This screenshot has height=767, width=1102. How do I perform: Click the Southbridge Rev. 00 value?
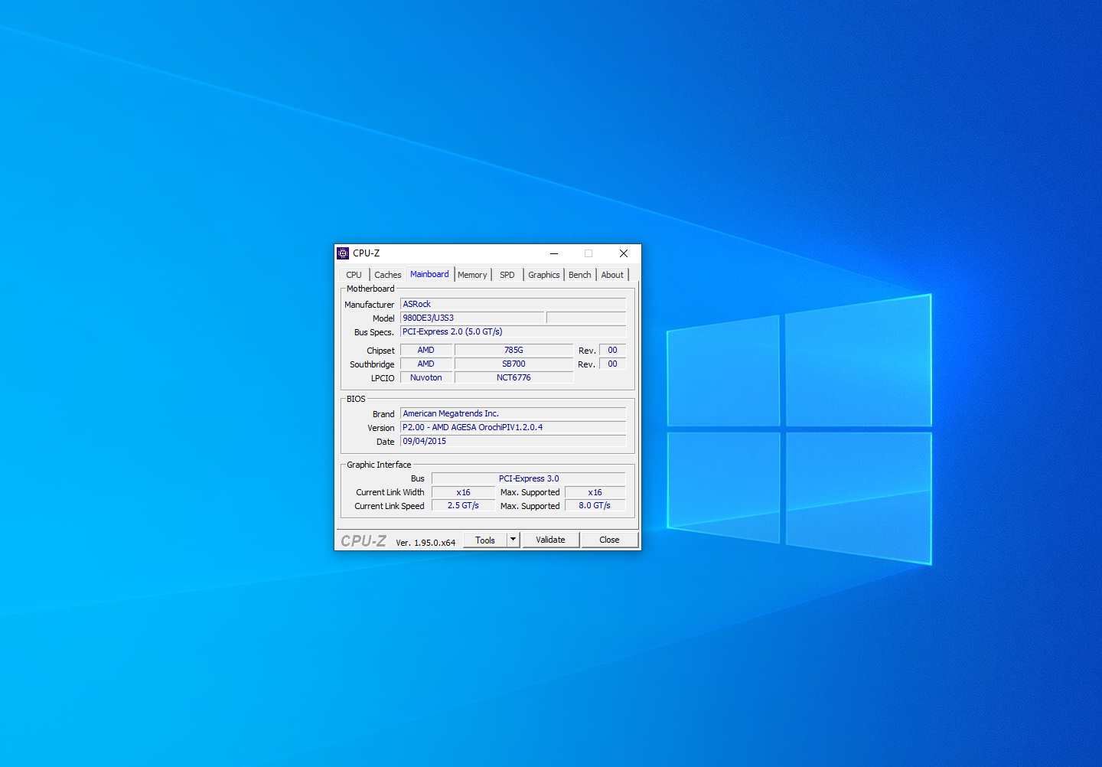click(612, 364)
